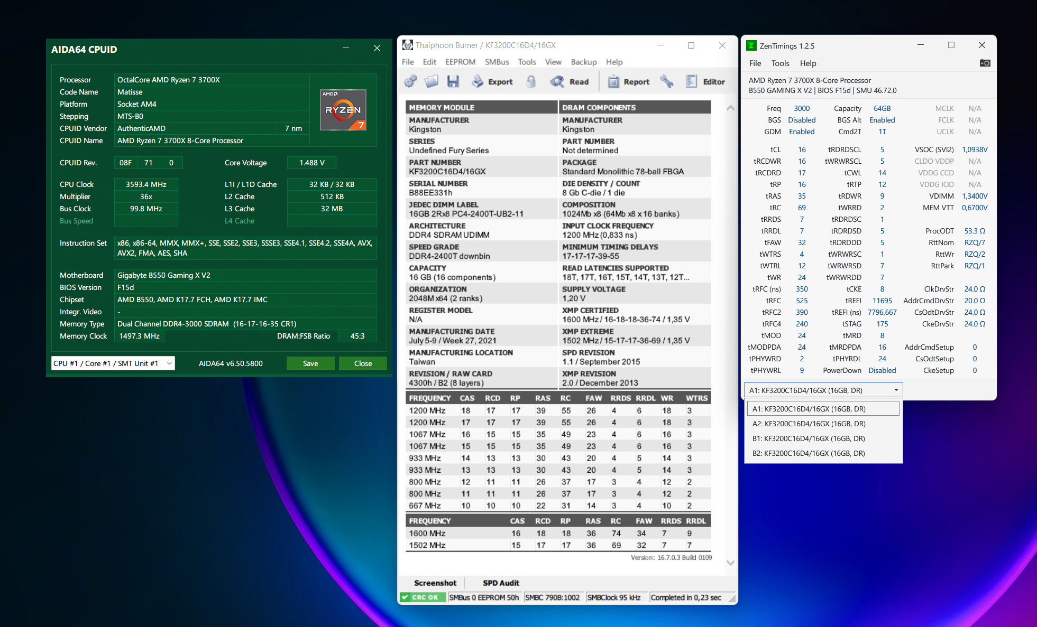Open the Tools menu in ZenTimings
This screenshot has height=627, width=1037.
(x=780, y=63)
